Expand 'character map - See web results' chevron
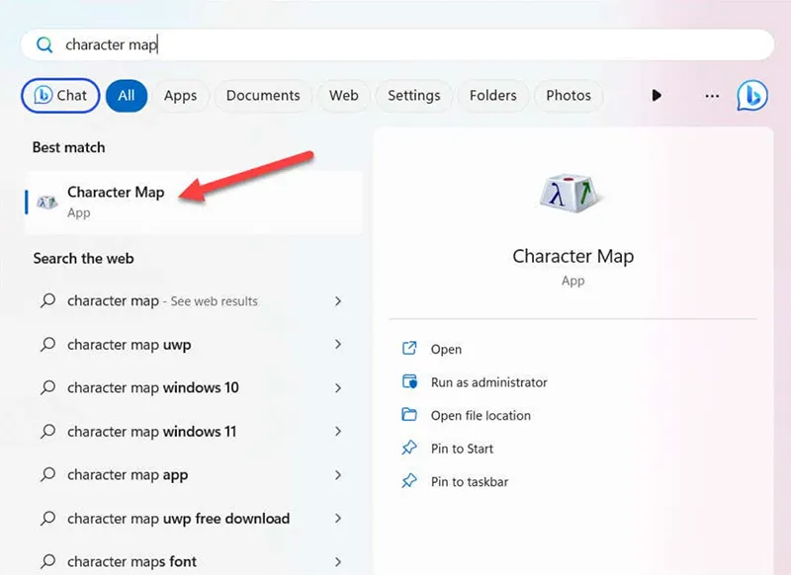The height and width of the screenshot is (575, 791). [x=338, y=301]
